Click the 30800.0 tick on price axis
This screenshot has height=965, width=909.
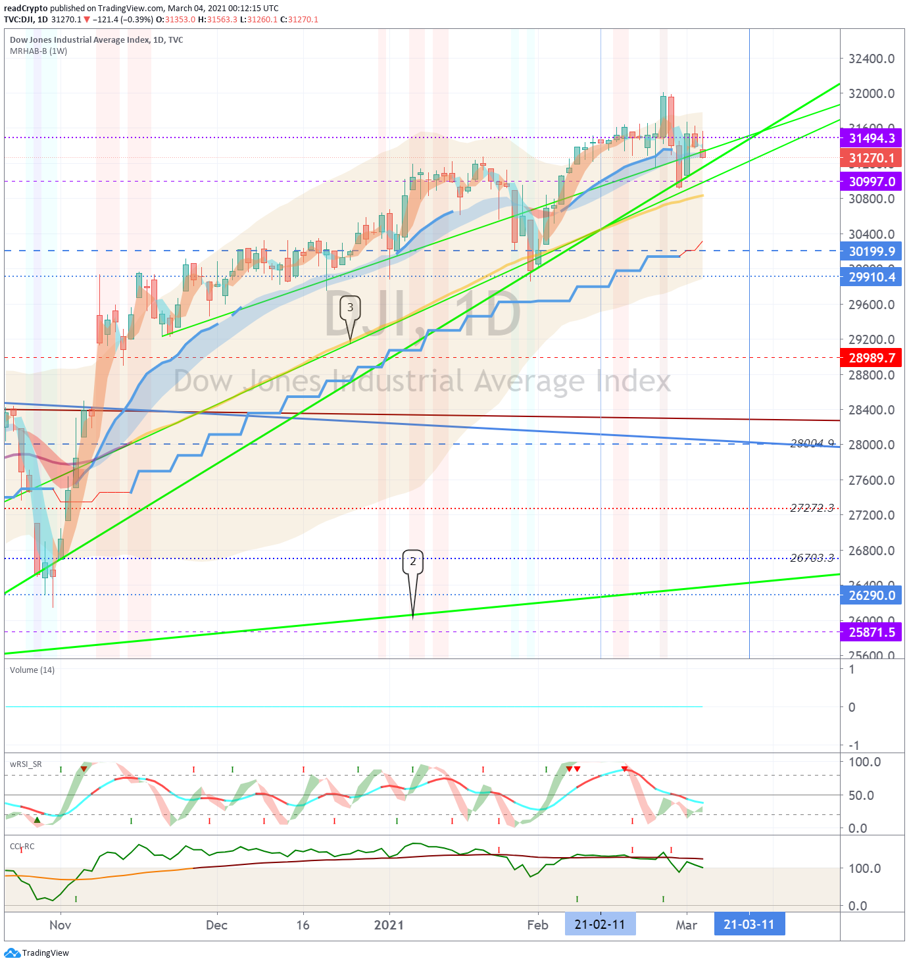[872, 199]
